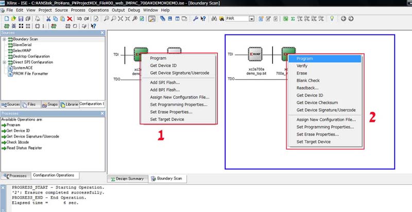Click the Open file folder icon

click(x=14, y=18)
